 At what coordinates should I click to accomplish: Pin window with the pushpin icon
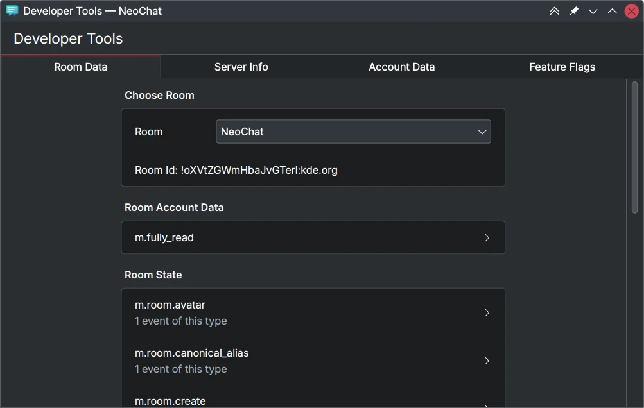click(x=574, y=11)
